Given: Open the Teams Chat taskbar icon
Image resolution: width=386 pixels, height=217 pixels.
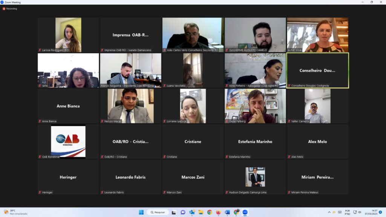Looking at the screenshot, I should (183, 212).
